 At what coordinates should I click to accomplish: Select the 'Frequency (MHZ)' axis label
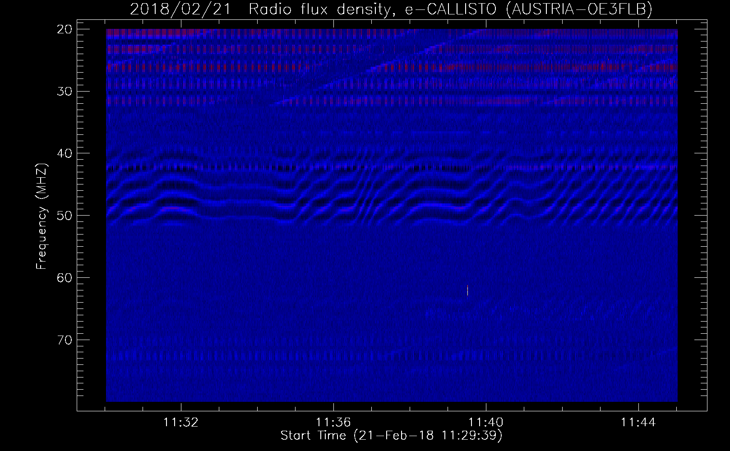[x=42, y=216]
